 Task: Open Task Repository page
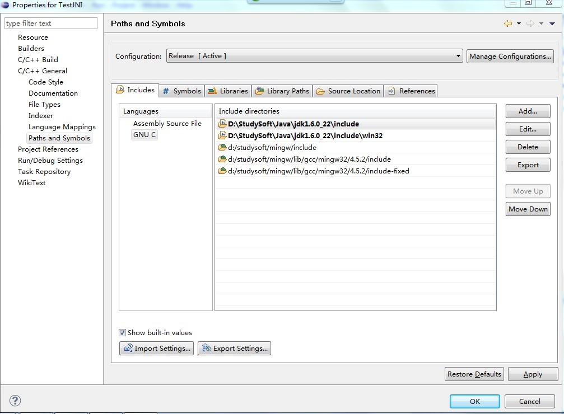[44, 171]
